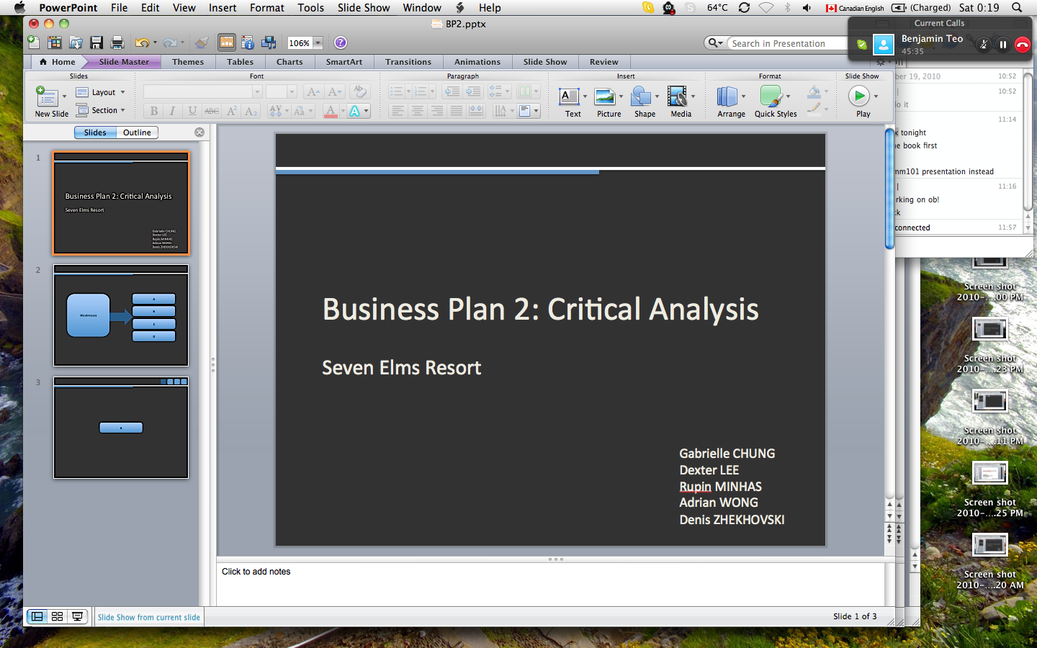Screen dimensions: 1037x648
Task: Open the Format menu in menu bar
Action: pyautogui.click(x=266, y=8)
